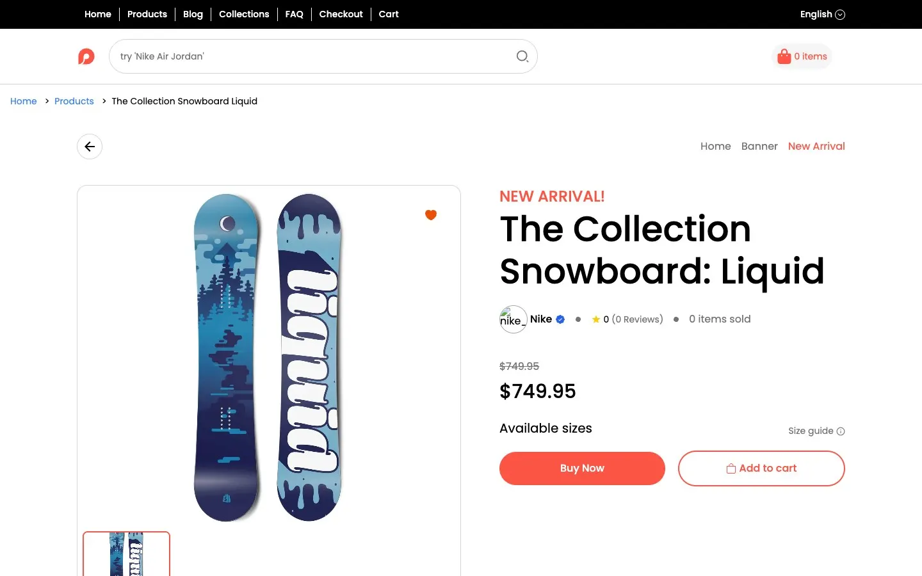The height and width of the screenshot is (576, 922).
Task: Follow the Products breadcrumb link
Action: (74, 101)
